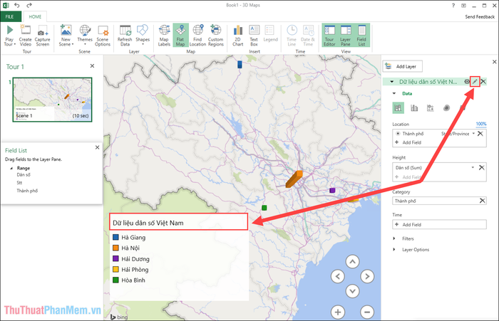Click Play Tour in the ribbon

pos(9,36)
